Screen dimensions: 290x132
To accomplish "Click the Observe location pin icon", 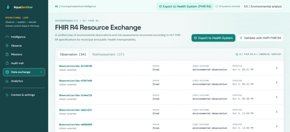I will click(x=7, y=45).
